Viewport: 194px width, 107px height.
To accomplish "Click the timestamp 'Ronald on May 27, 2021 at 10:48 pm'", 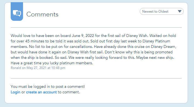I will [38, 68].
